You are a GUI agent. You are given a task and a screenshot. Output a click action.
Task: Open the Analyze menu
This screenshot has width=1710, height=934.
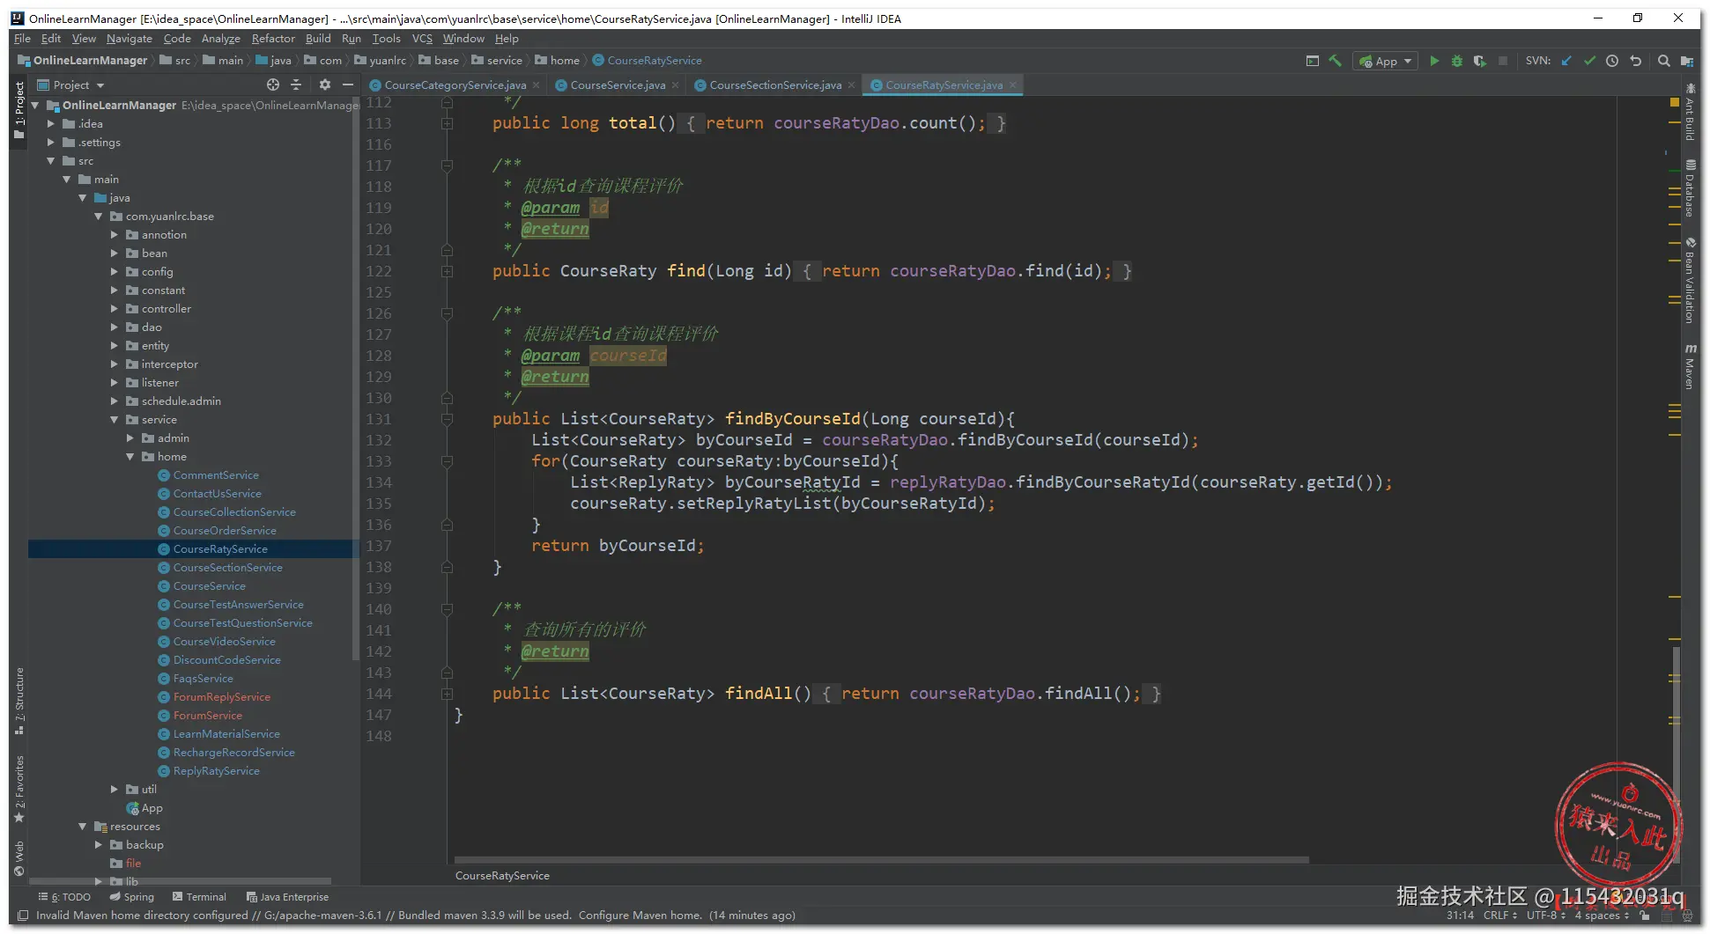221,39
